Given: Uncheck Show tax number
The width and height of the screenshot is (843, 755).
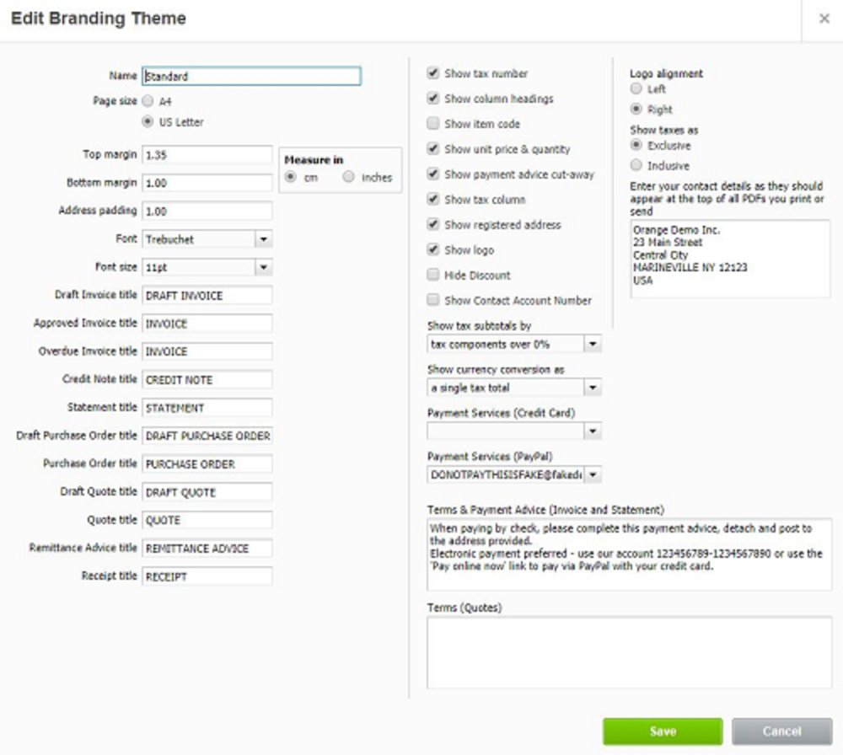Looking at the screenshot, I should tap(433, 73).
